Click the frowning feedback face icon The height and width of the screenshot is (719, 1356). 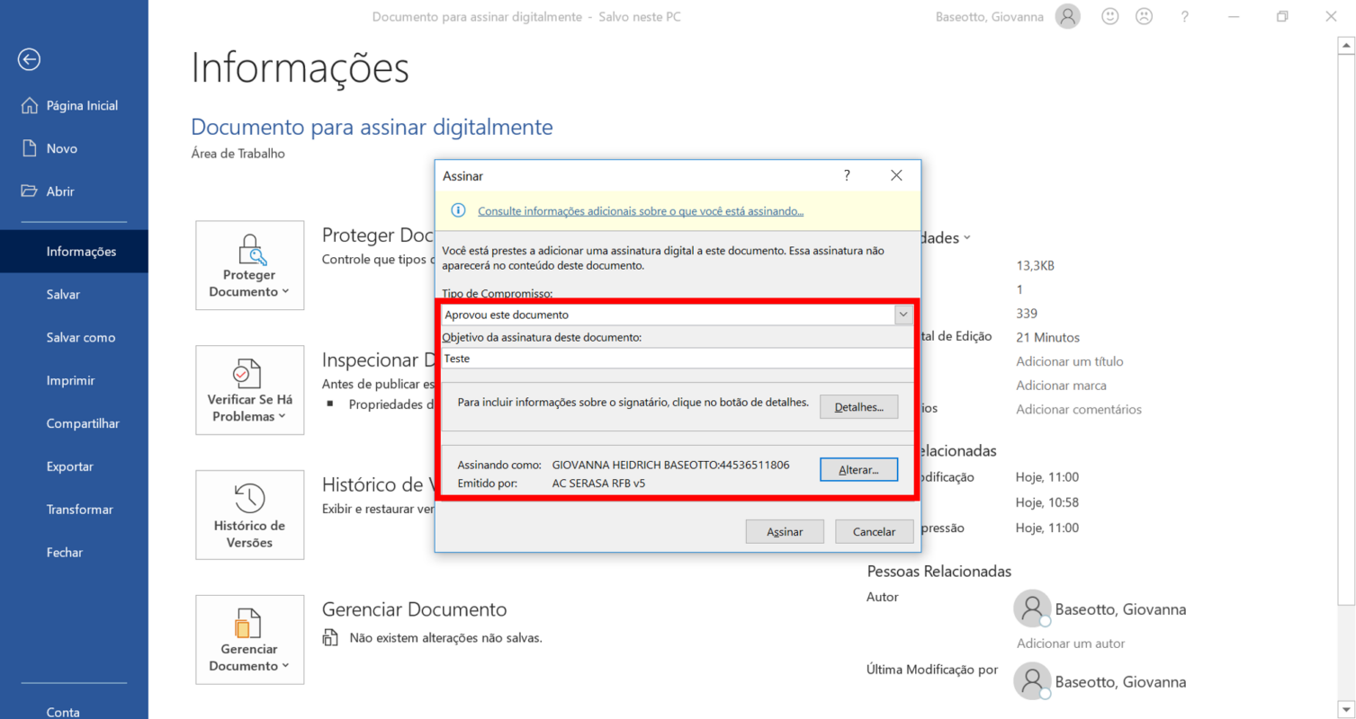1144,16
